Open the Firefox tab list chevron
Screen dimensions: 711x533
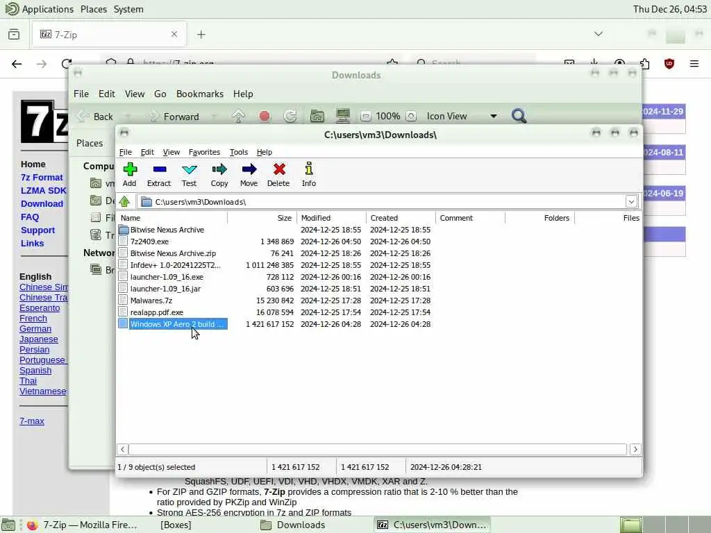tap(599, 34)
